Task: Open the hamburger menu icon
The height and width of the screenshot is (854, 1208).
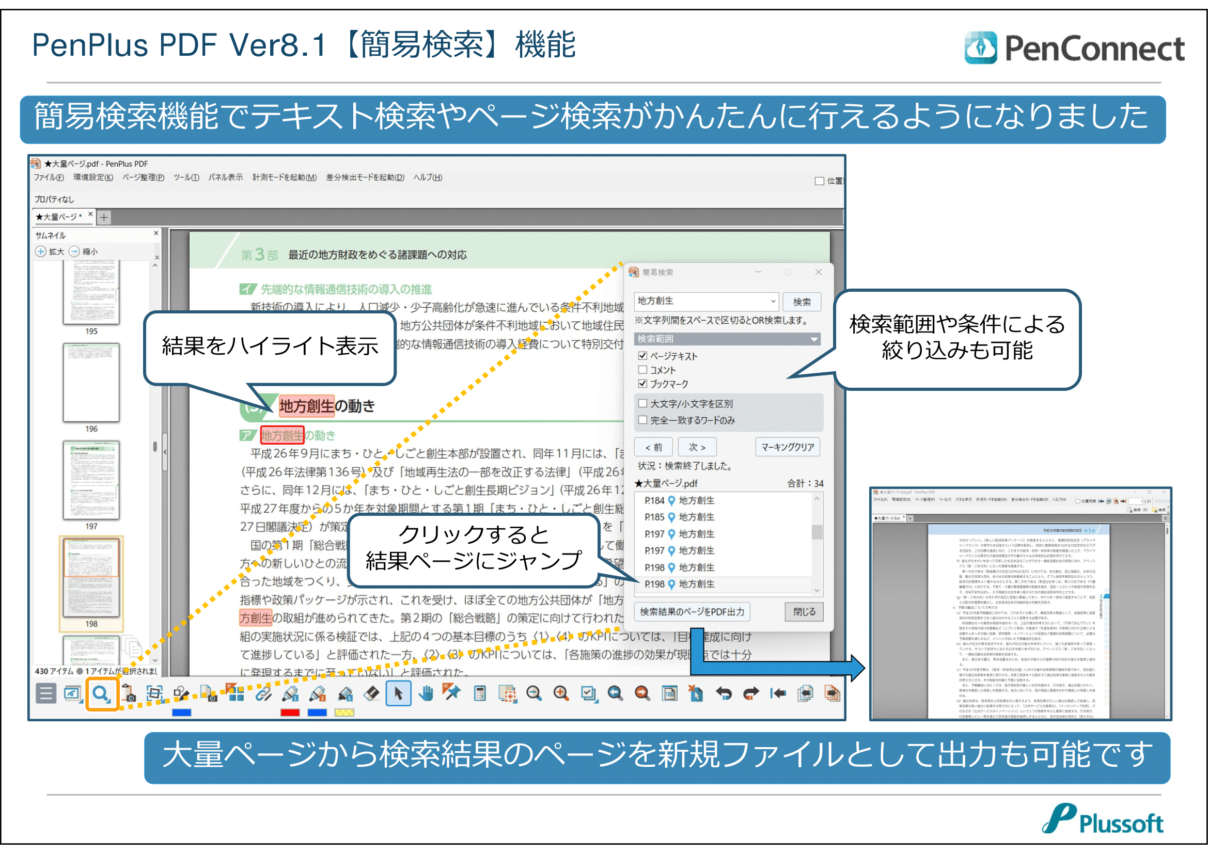Action: tap(46, 693)
